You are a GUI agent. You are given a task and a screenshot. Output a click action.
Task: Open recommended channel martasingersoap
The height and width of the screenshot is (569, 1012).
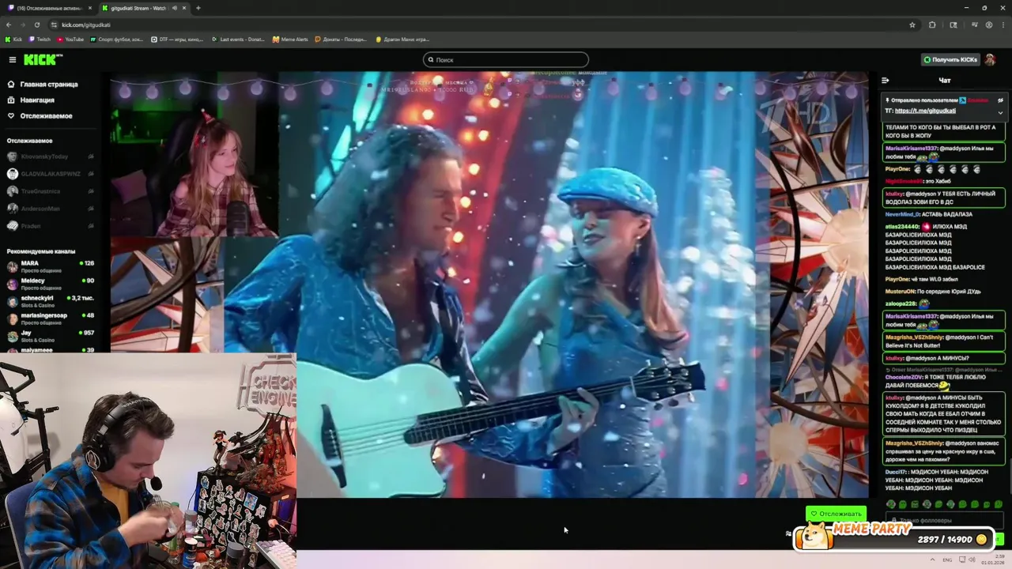point(49,318)
